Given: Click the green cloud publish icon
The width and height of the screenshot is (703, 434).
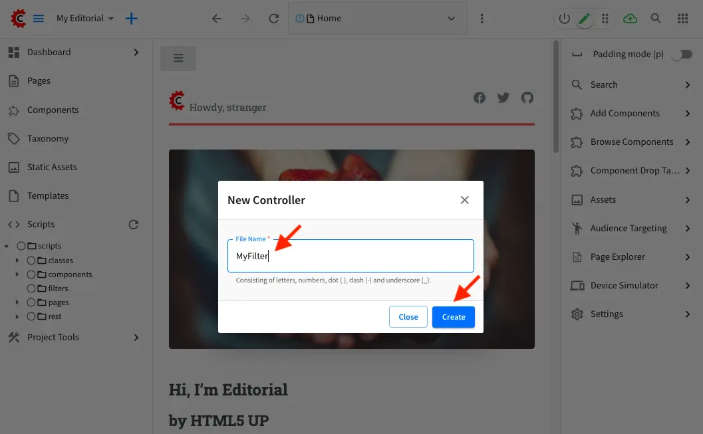Looking at the screenshot, I should tap(631, 19).
